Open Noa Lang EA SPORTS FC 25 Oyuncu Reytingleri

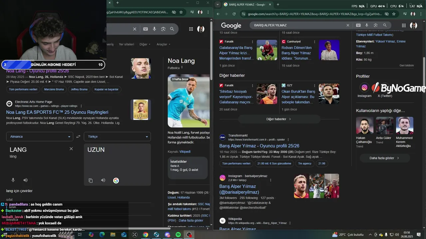click(57, 112)
